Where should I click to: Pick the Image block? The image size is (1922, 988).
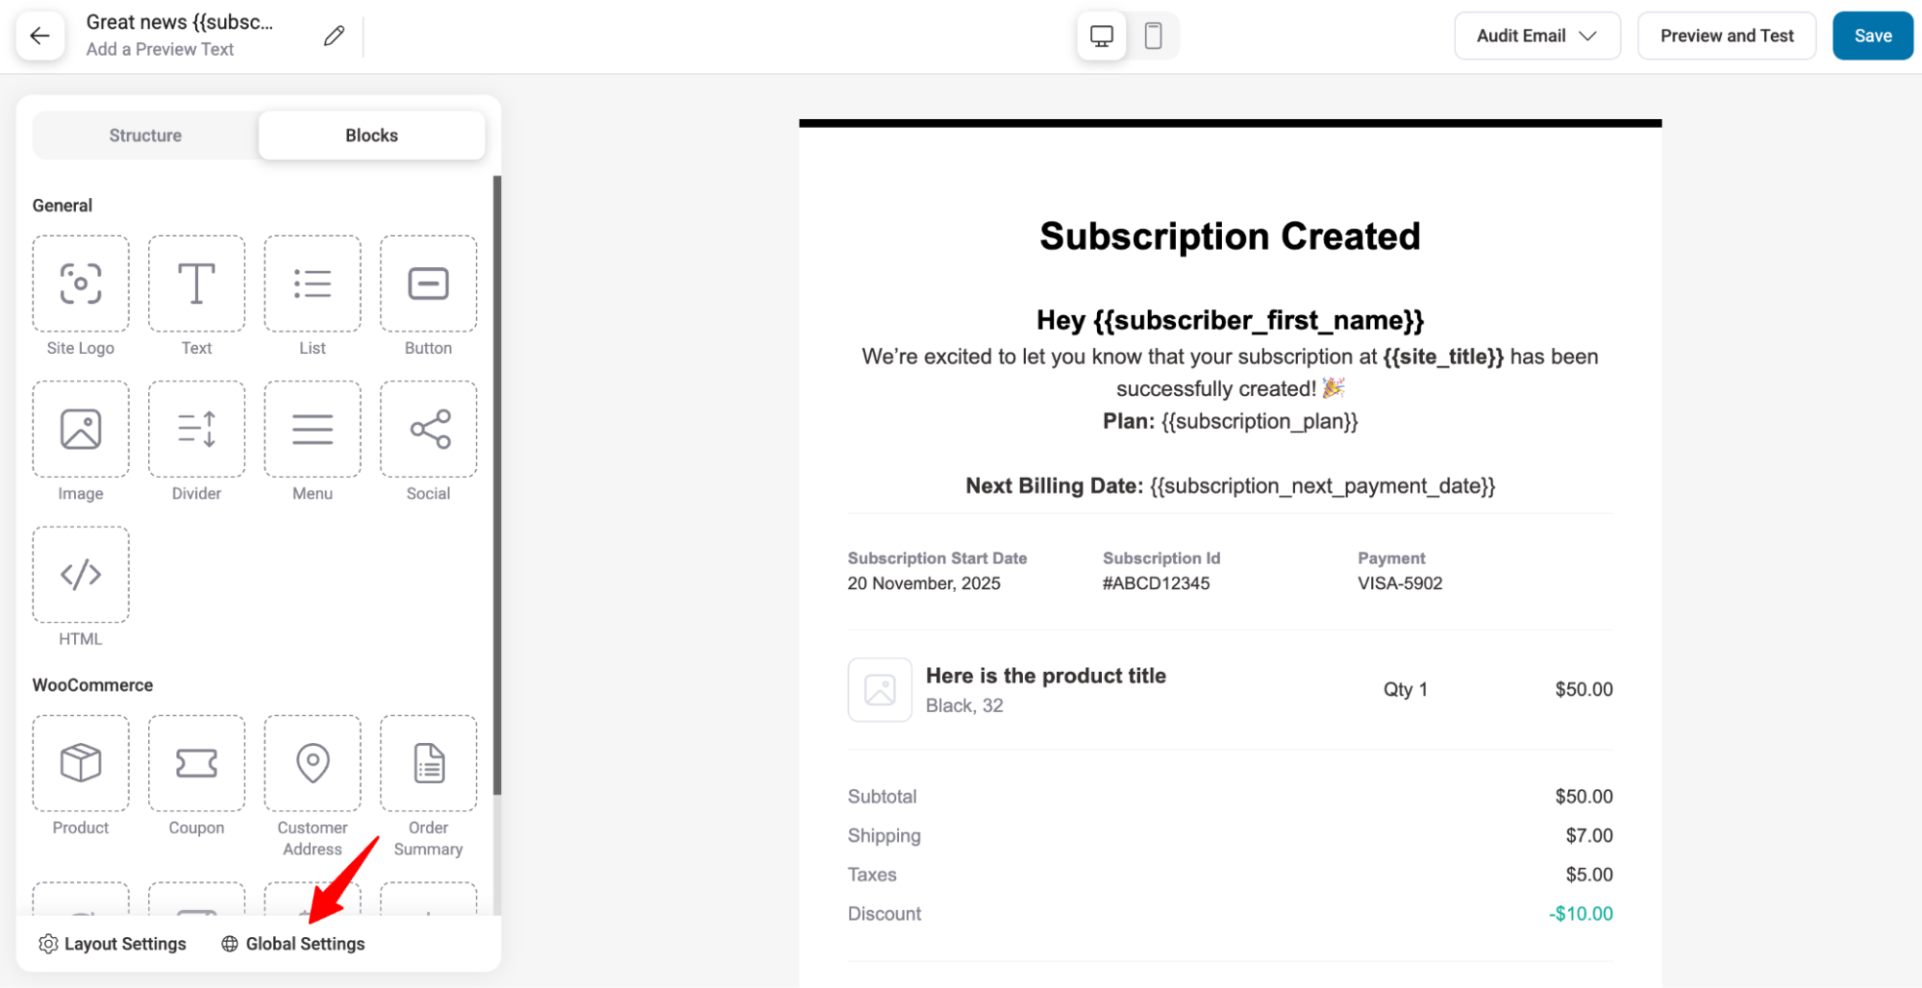pos(81,430)
